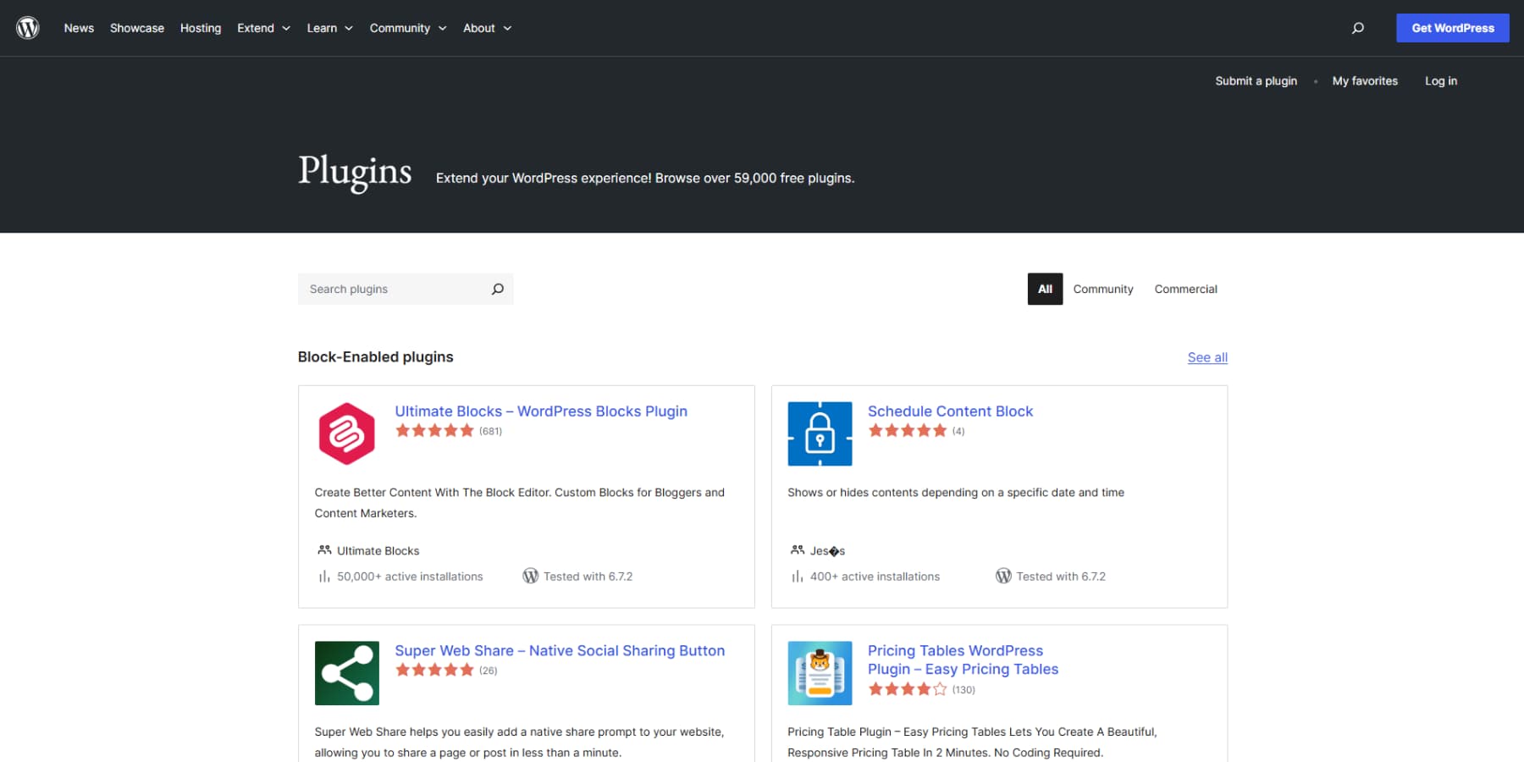
Task: Open search using the header magnifier icon
Action: pyautogui.click(x=1358, y=28)
